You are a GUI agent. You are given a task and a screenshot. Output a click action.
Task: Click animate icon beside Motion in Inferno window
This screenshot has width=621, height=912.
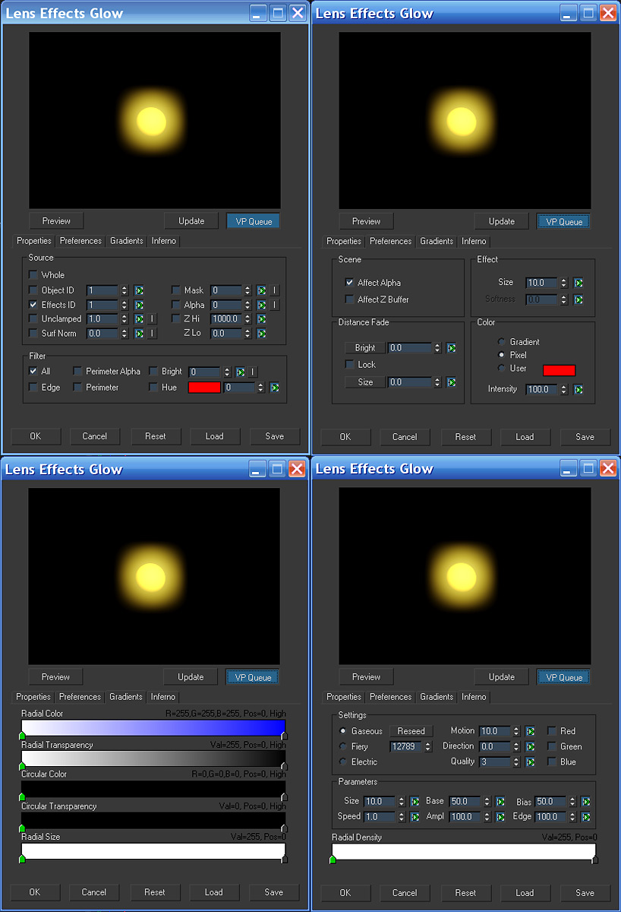[531, 731]
